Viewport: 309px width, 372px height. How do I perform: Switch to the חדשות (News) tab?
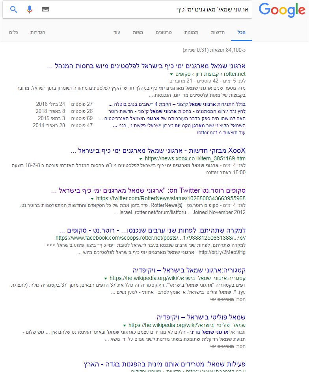click(218, 32)
